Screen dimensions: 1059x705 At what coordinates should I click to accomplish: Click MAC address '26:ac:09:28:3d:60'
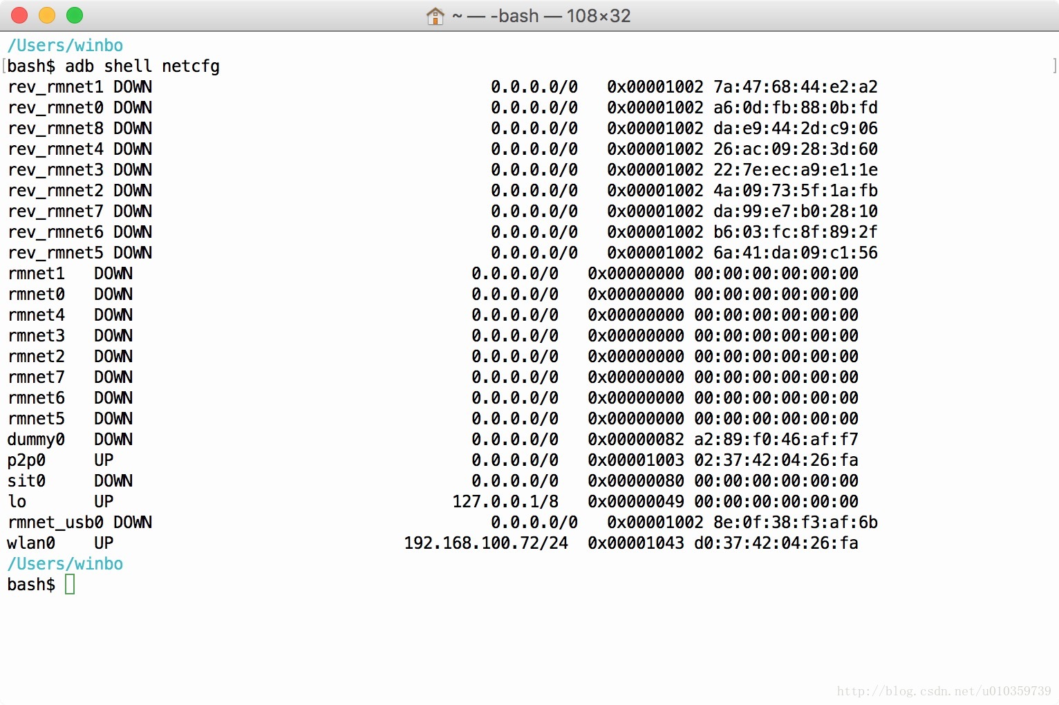pos(796,149)
